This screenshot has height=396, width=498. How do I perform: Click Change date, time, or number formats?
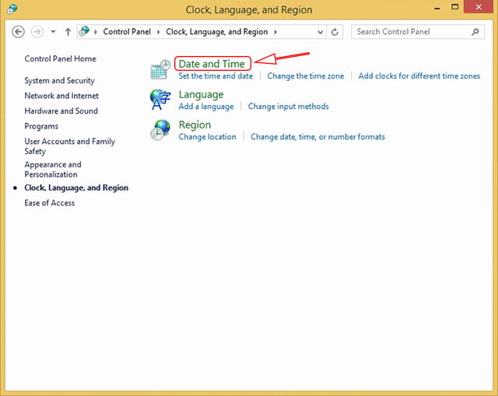(x=318, y=137)
